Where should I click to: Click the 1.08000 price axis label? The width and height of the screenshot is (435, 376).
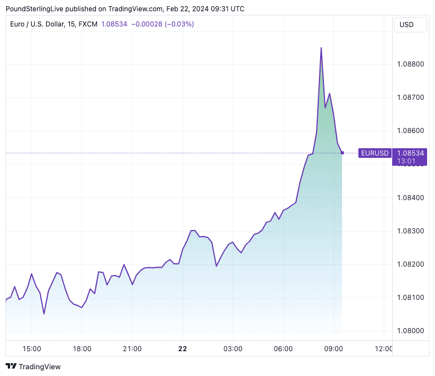point(410,331)
